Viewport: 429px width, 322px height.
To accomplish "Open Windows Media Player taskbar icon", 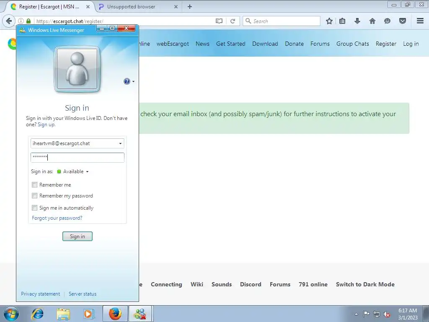I will click(88, 314).
